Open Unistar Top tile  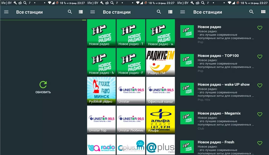coord(102,119)
